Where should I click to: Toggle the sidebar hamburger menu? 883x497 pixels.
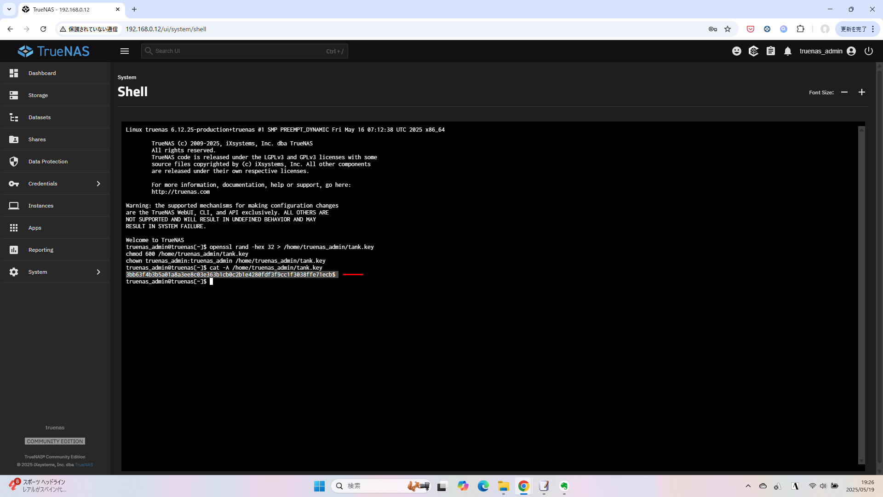tap(125, 51)
